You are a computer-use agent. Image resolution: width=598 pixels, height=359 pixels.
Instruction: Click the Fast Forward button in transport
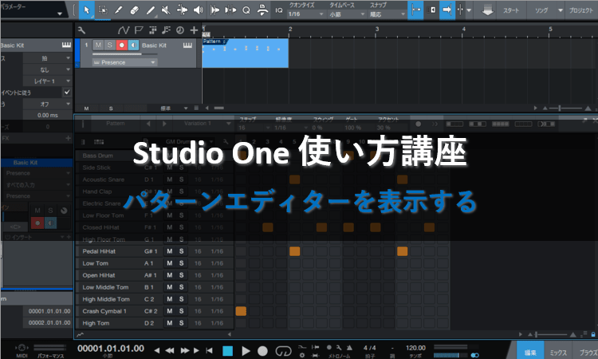pyautogui.click(x=185, y=350)
